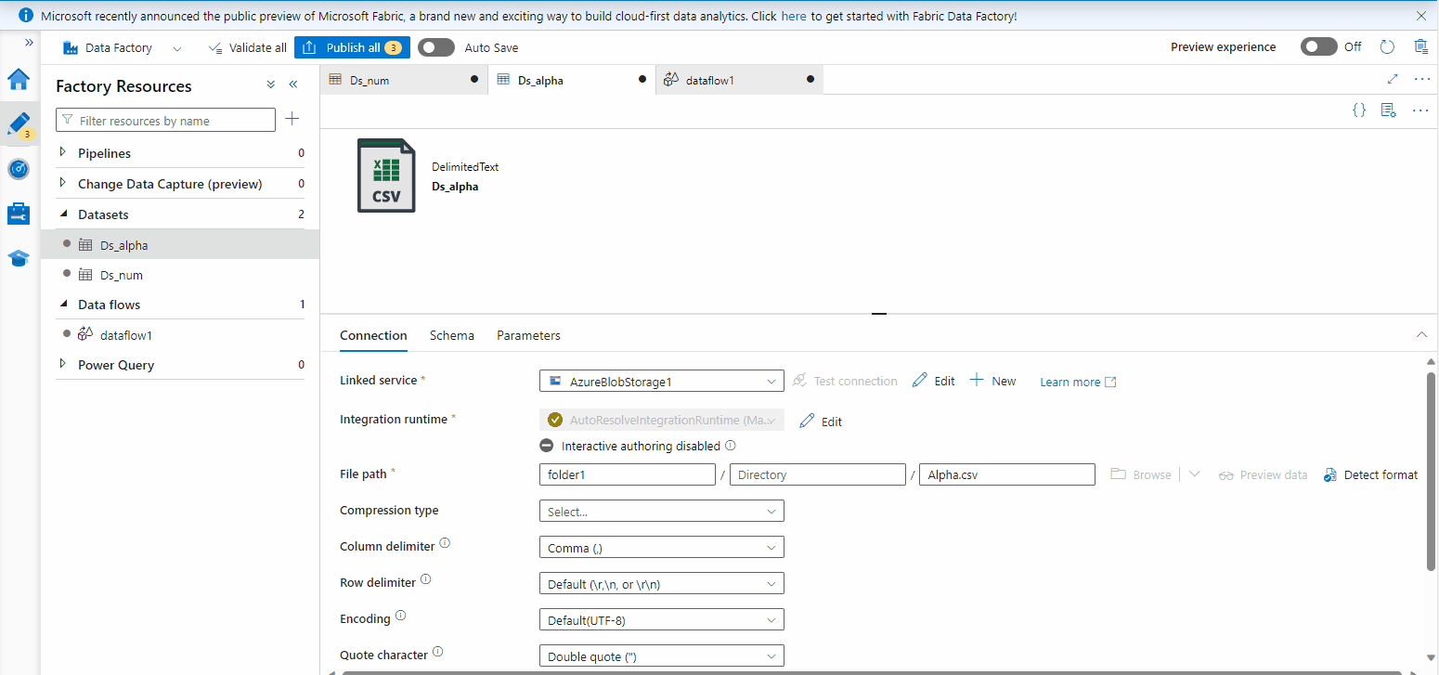The image size is (1439, 675).
Task: Expand the Pipelines tree node
Action: (63, 152)
